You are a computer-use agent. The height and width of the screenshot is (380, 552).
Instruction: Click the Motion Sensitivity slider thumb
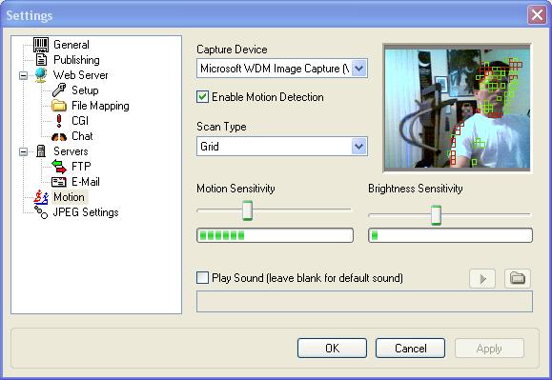coord(248,210)
